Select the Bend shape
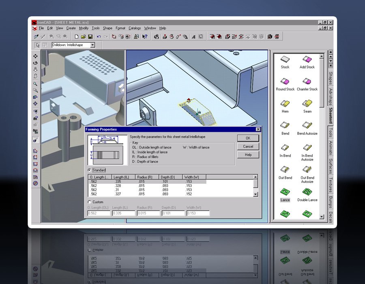 pyautogui.click(x=285, y=129)
